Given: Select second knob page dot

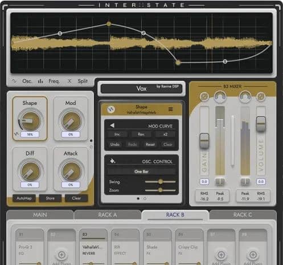Looking at the screenshot, I should click(91, 147).
